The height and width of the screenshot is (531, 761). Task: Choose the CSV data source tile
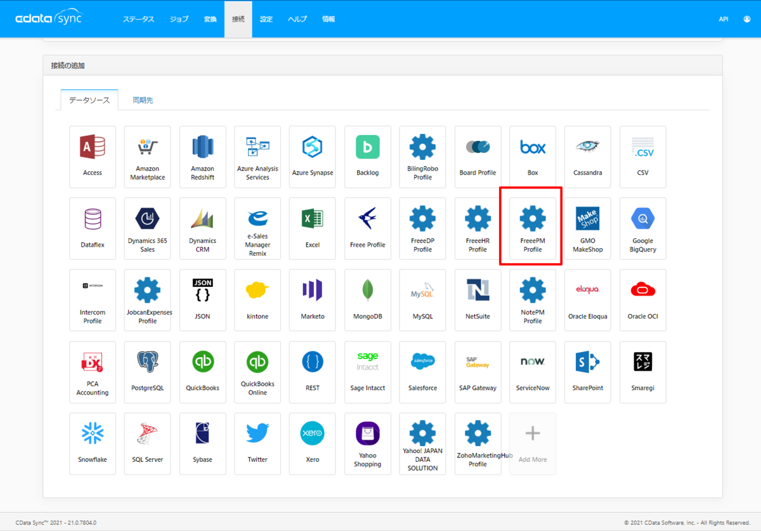(643, 157)
